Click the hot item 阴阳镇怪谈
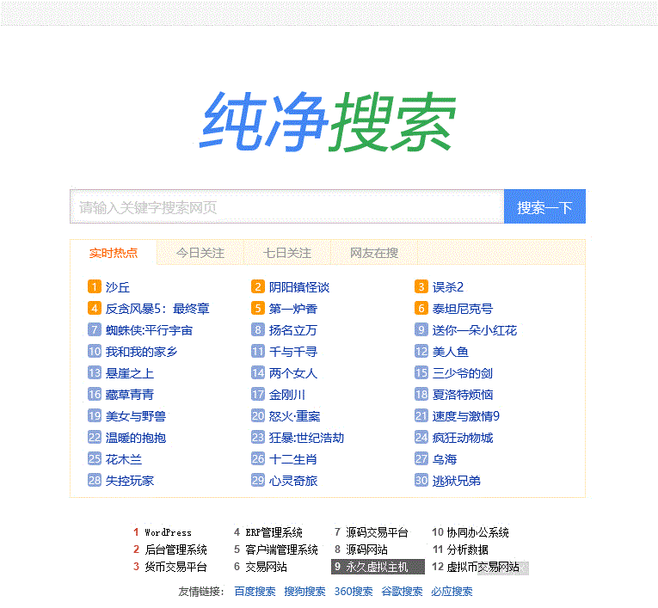Screen dimensions: 658x608 298,287
